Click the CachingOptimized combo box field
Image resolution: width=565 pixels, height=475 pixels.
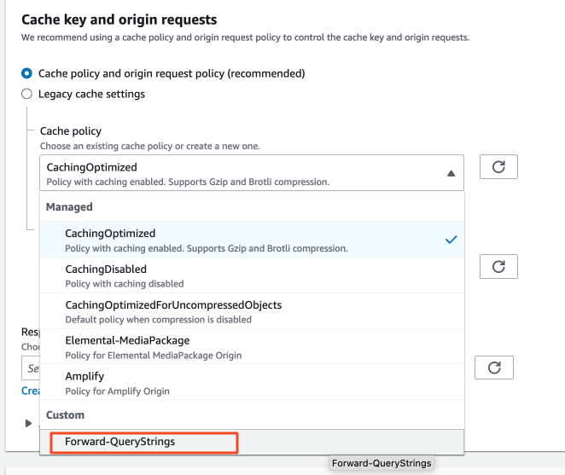point(239,173)
